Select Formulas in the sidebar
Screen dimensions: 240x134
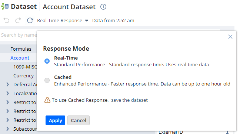click(x=21, y=49)
